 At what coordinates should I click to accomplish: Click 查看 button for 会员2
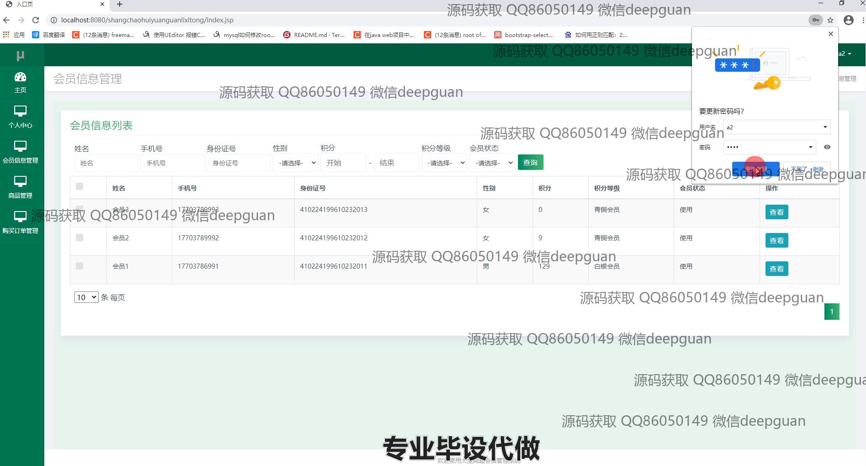coord(776,240)
